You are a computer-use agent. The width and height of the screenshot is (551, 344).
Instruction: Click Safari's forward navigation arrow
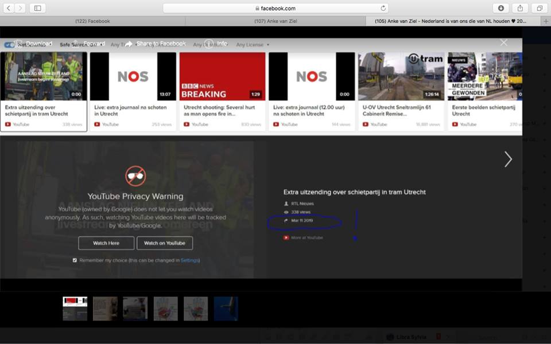(x=21, y=7)
